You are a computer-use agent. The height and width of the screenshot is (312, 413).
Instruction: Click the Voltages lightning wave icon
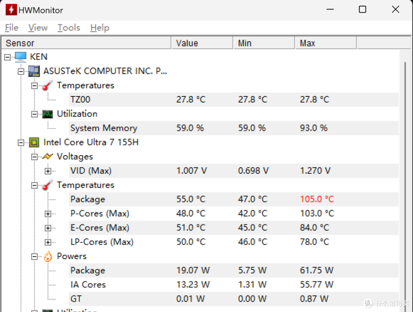tap(47, 157)
